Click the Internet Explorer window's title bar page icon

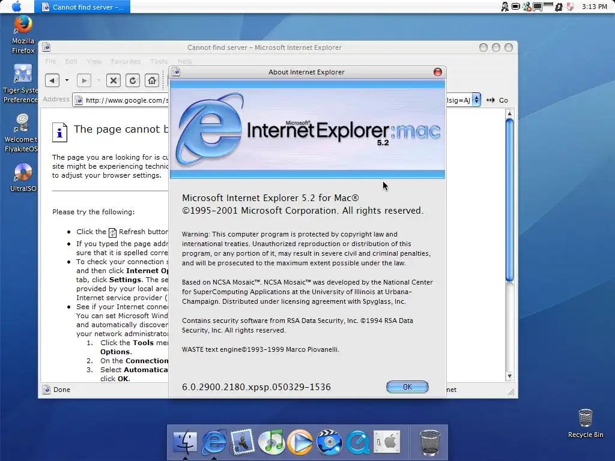(46, 47)
